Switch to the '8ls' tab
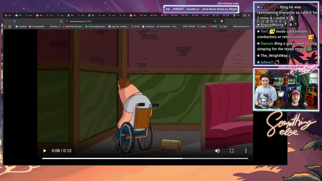The width and height of the screenshot is (322, 181). (91, 15)
